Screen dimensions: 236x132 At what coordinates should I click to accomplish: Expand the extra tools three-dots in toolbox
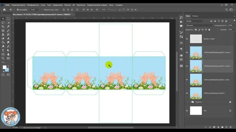[3, 62]
